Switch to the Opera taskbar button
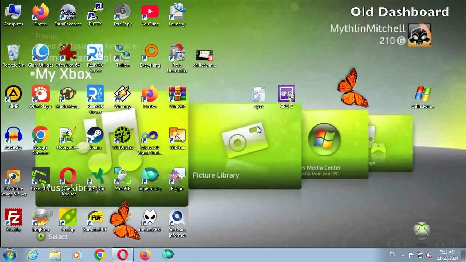 coord(122,255)
